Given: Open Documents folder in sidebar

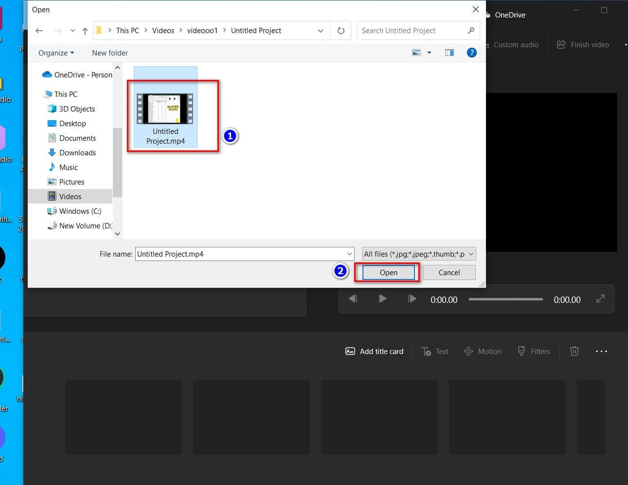Looking at the screenshot, I should (72, 138).
